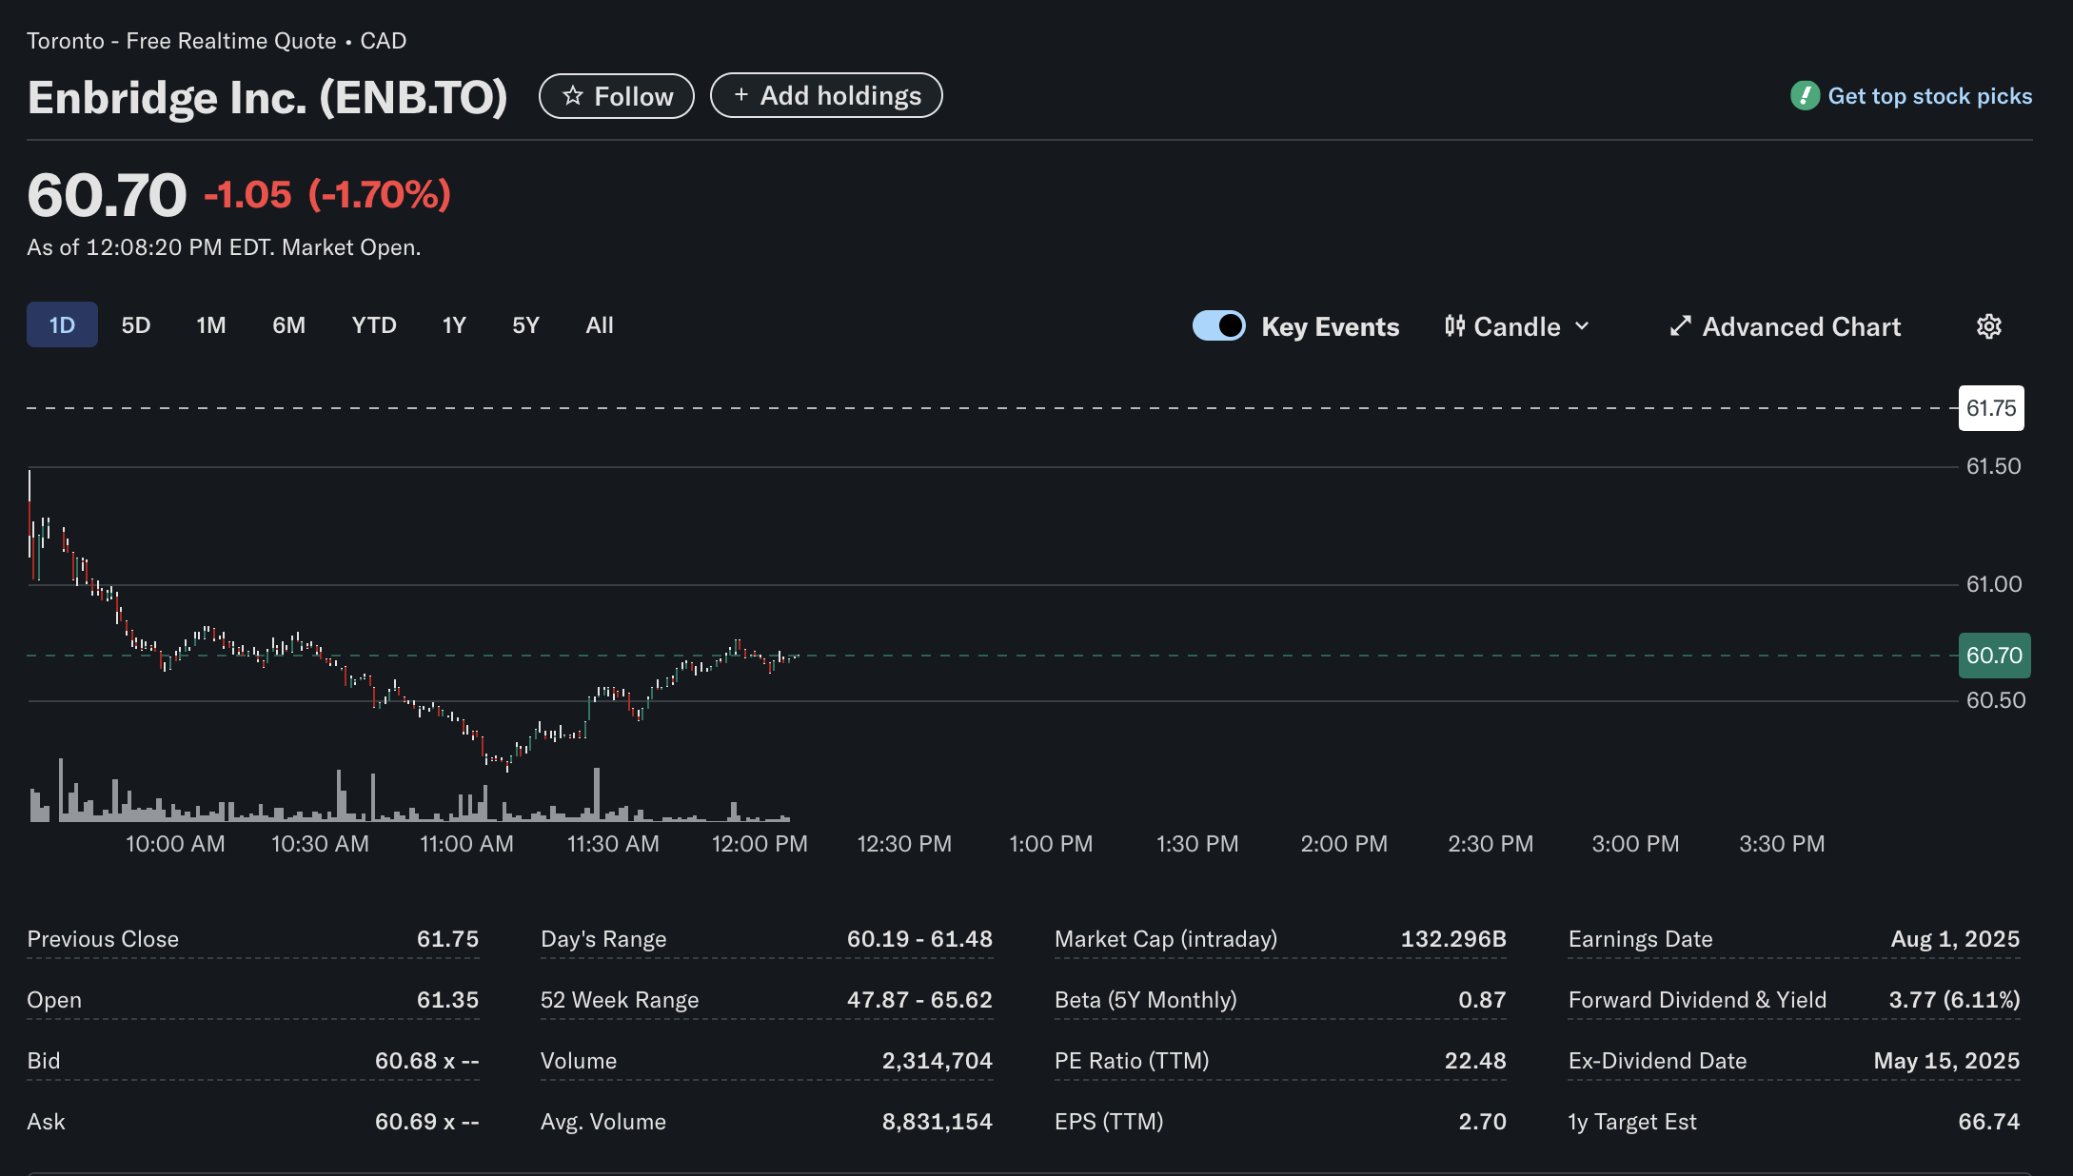This screenshot has width=2073, height=1176.
Task: Click the 61.50 price axis label
Action: click(1994, 466)
